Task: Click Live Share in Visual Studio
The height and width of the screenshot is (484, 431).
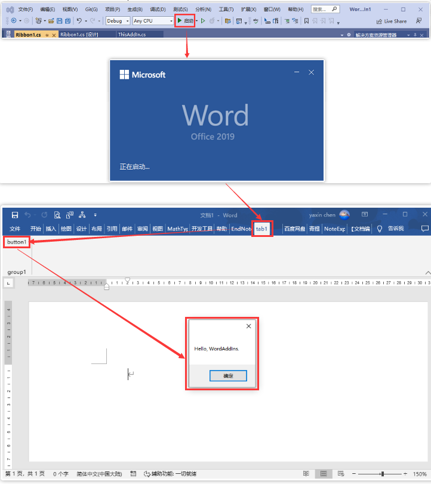Action: point(392,21)
